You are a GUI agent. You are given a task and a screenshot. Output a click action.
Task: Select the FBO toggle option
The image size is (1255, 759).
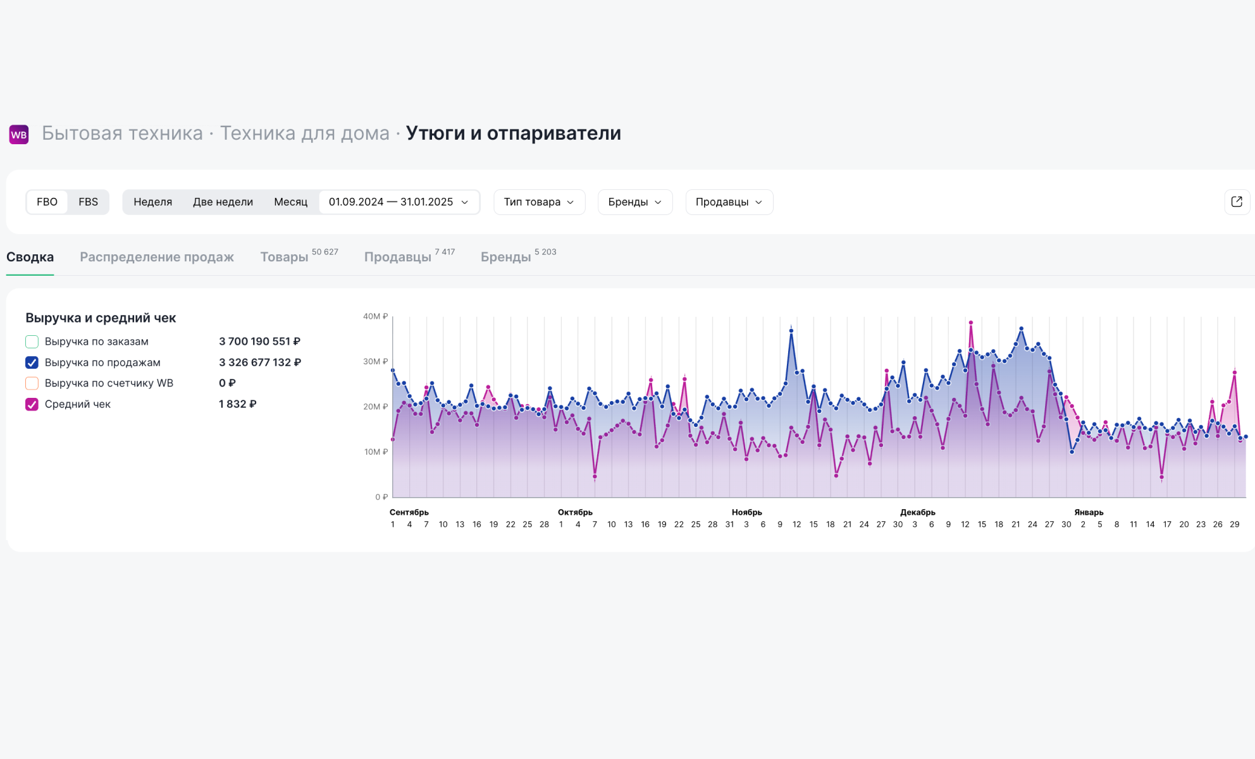pyautogui.click(x=47, y=202)
